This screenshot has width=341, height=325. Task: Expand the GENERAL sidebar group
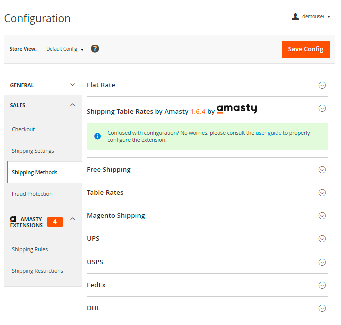[x=43, y=85]
